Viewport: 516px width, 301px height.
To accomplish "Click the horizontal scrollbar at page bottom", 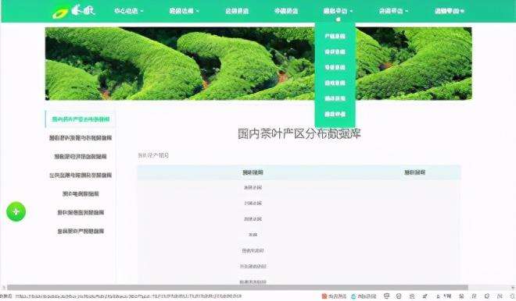I will click(237, 288).
